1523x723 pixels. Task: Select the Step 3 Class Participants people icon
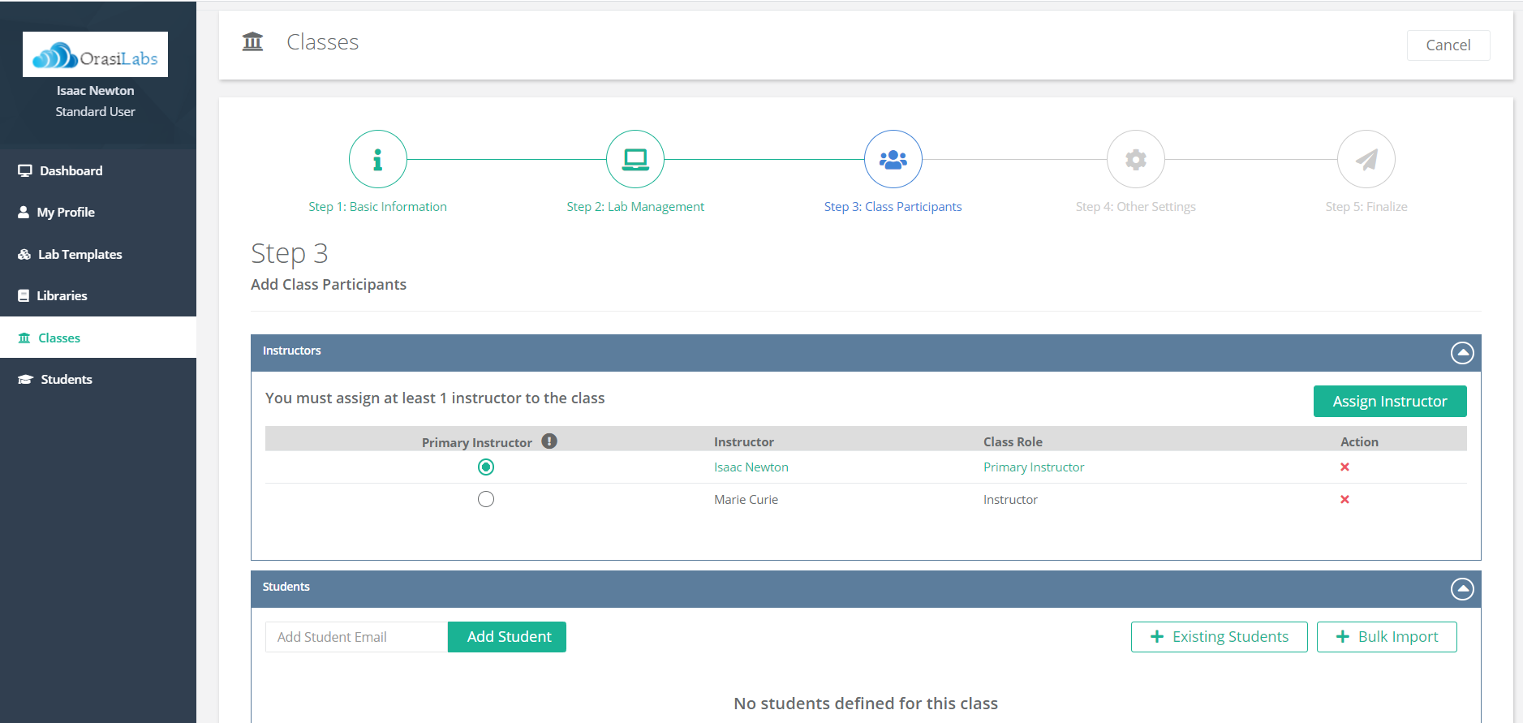pos(893,159)
